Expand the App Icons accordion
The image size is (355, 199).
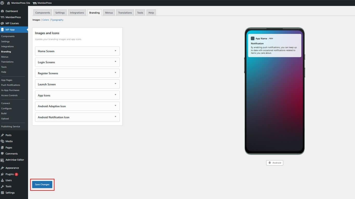77,95
